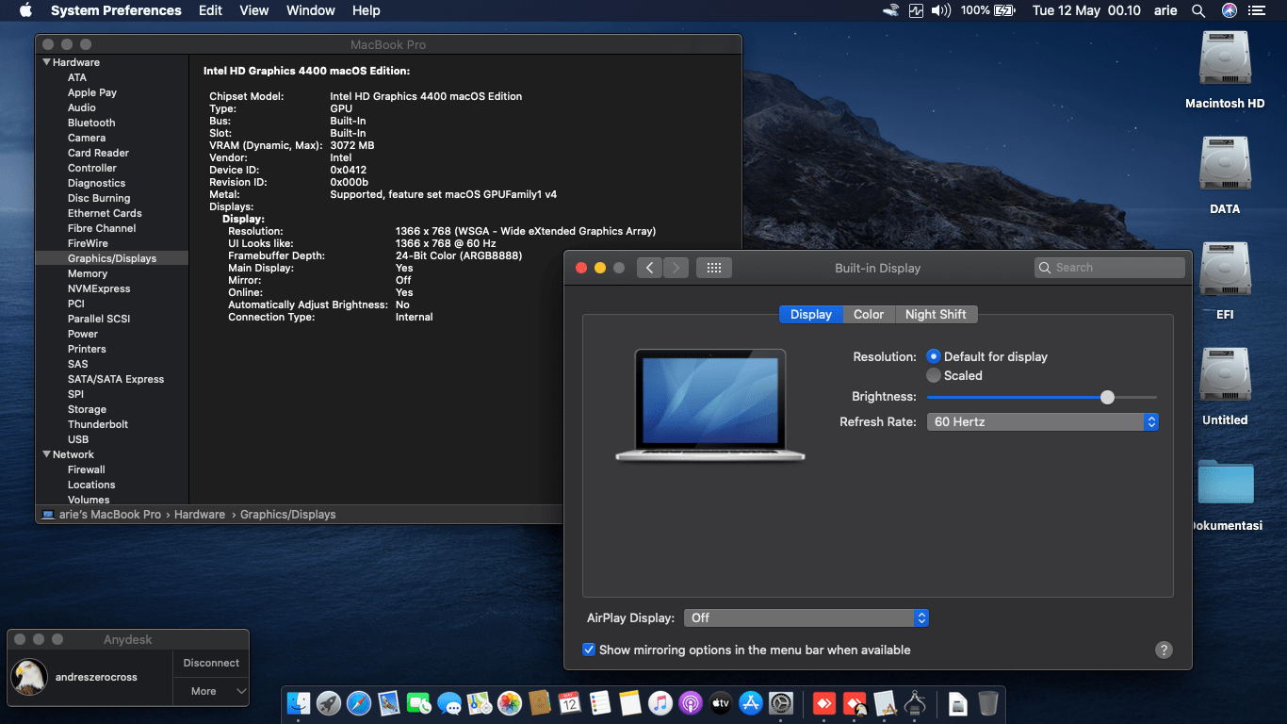This screenshot has height=724, width=1287.
Task: Click 'arie's MacBook Pro' in path bar
Action: (110, 515)
